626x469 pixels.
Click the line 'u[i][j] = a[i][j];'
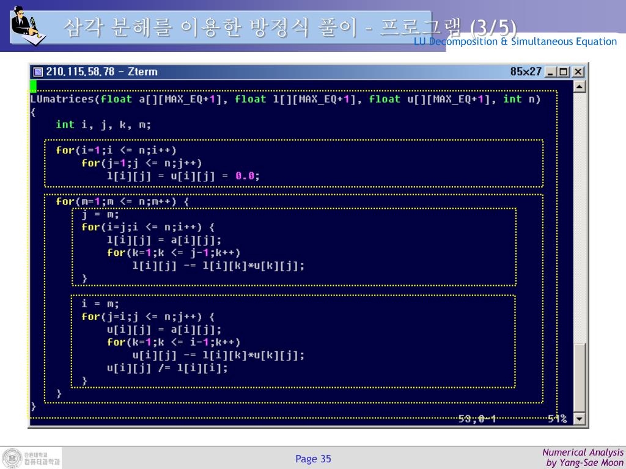pyautogui.click(x=164, y=329)
